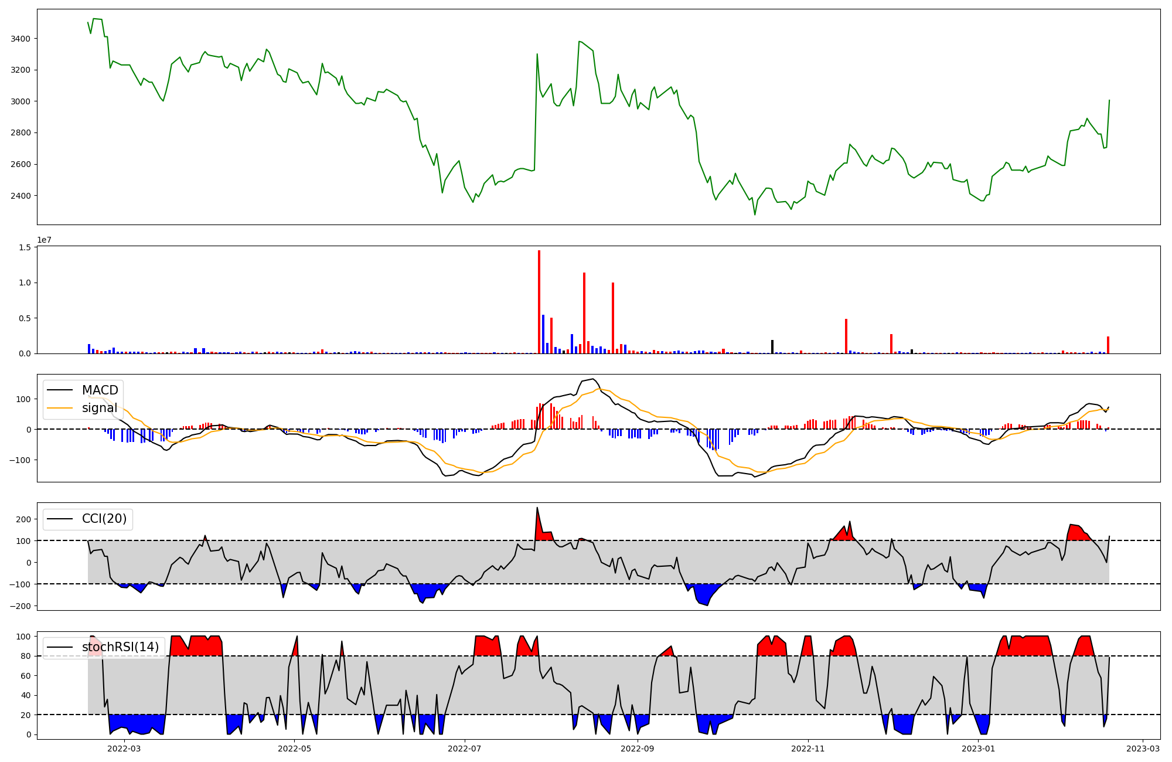This screenshot has width=1172, height=762.
Task: Click the MACD legend entry
Action: tap(100, 390)
